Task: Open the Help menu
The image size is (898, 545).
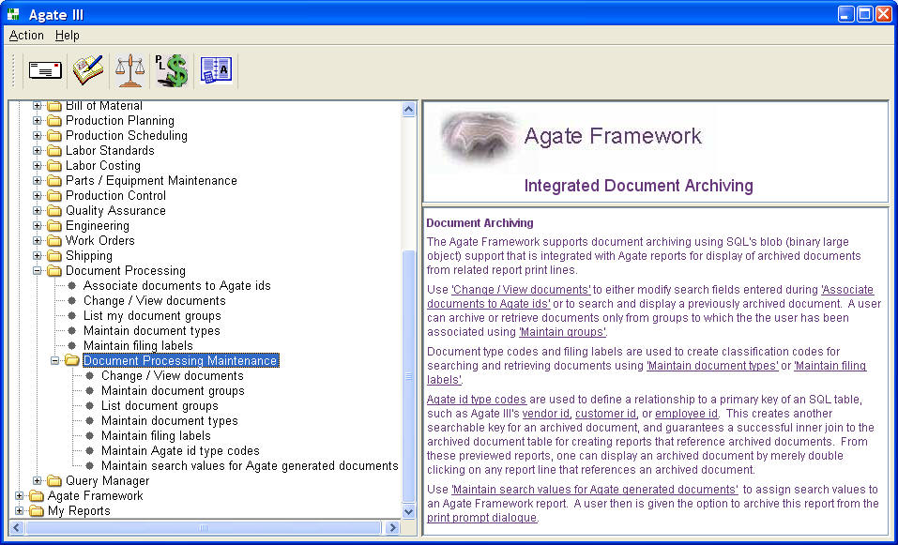Action: tap(67, 36)
